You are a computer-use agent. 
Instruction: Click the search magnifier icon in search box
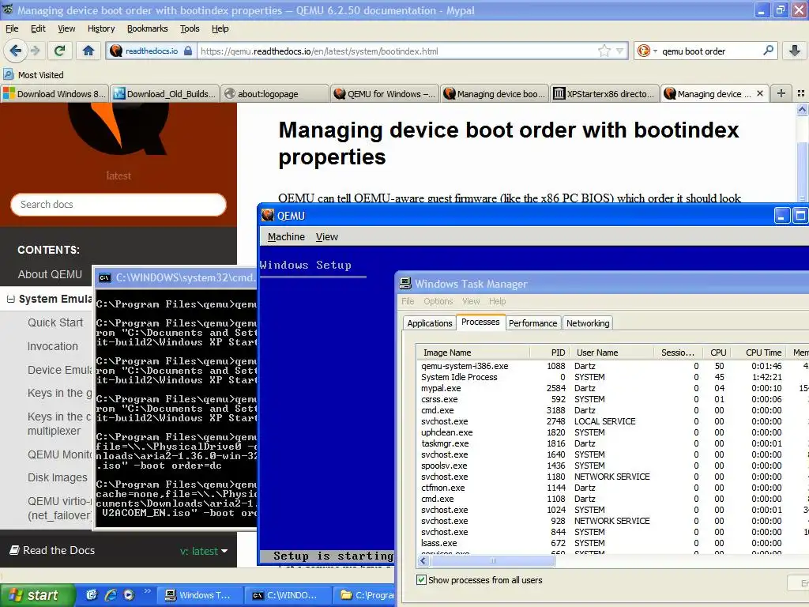click(x=768, y=51)
